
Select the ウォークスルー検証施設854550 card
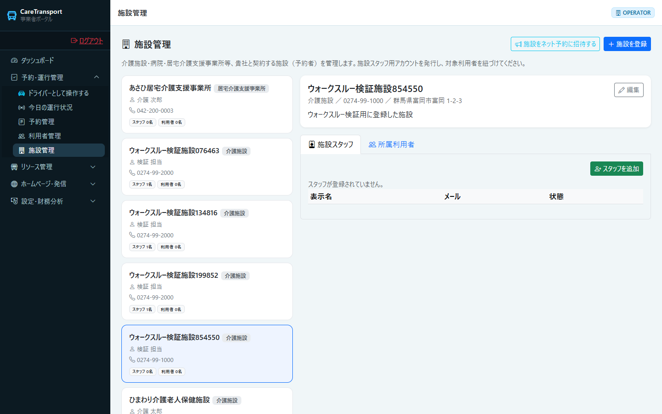tap(207, 354)
